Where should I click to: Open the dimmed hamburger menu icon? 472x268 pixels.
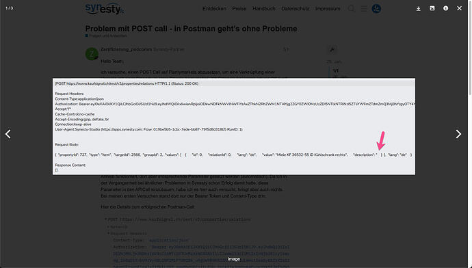(364, 9)
